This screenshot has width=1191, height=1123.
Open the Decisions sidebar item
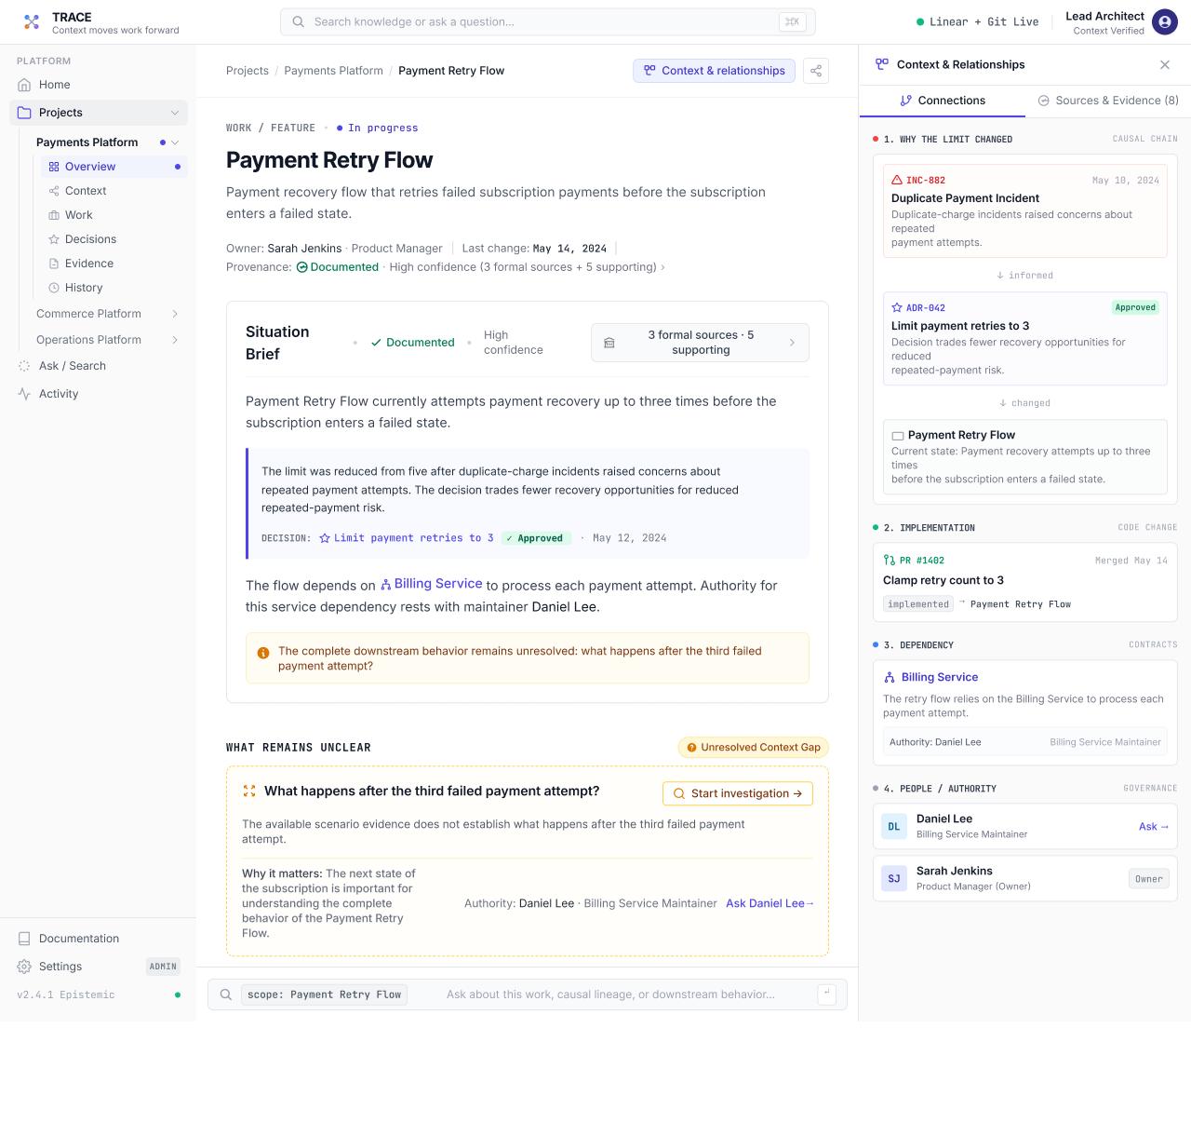(x=114, y=239)
